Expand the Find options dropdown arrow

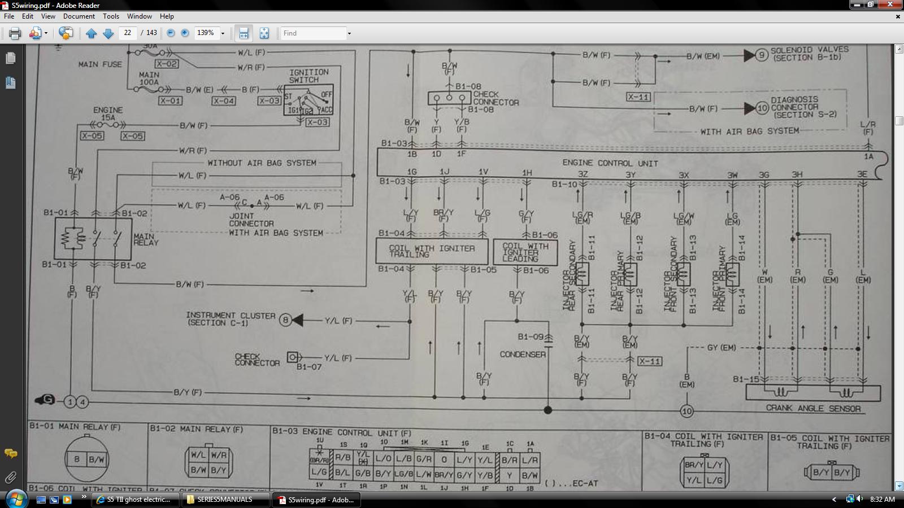(x=349, y=33)
